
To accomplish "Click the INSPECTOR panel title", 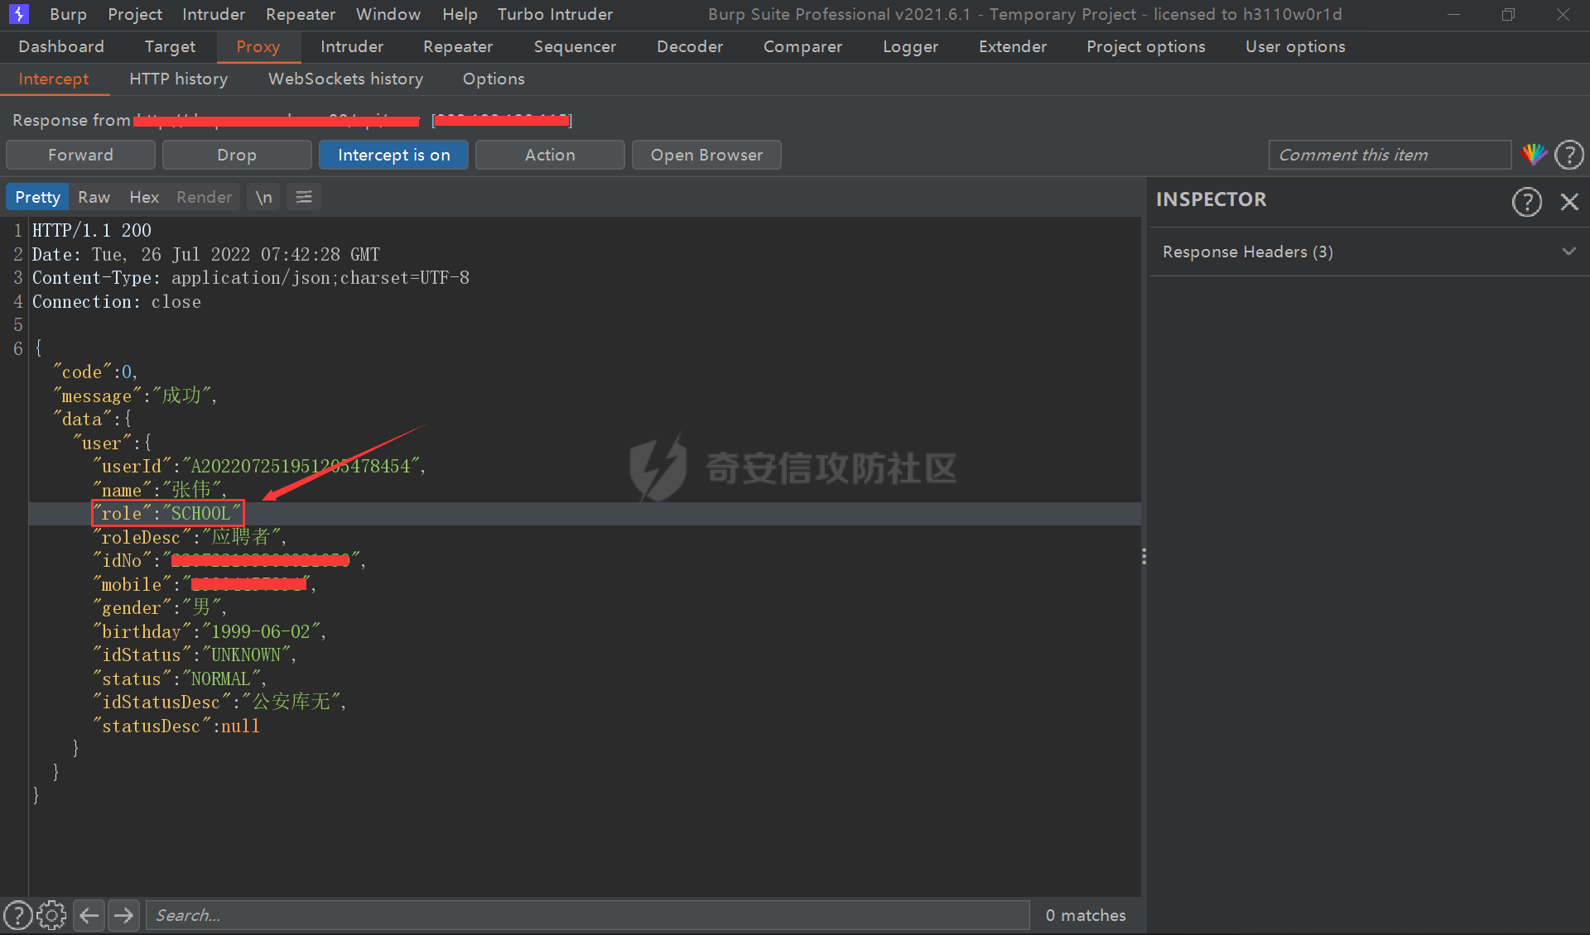I will pyautogui.click(x=1211, y=199).
